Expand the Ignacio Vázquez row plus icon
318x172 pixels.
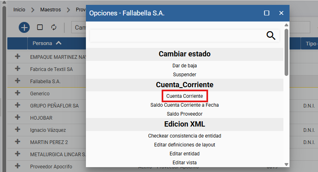click(18, 129)
